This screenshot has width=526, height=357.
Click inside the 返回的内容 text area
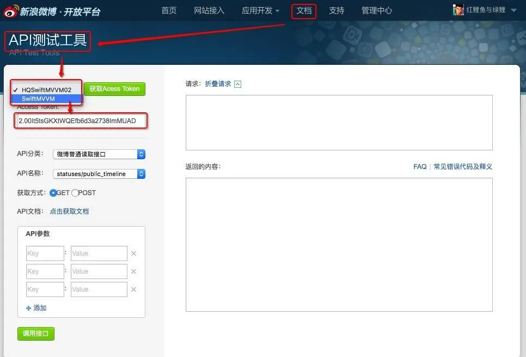[339, 245]
